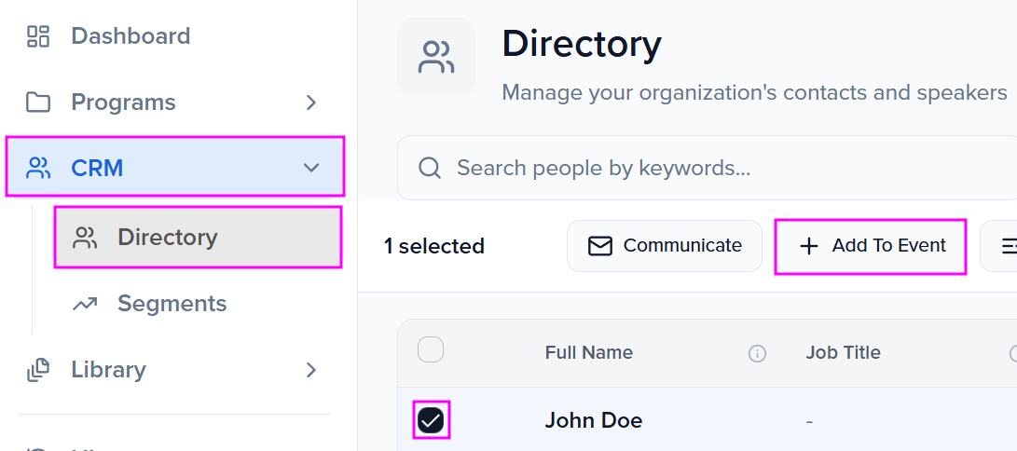Uncheck the John Doe row checkbox
Viewport: 1017px width, 451px height.
click(x=431, y=420)
